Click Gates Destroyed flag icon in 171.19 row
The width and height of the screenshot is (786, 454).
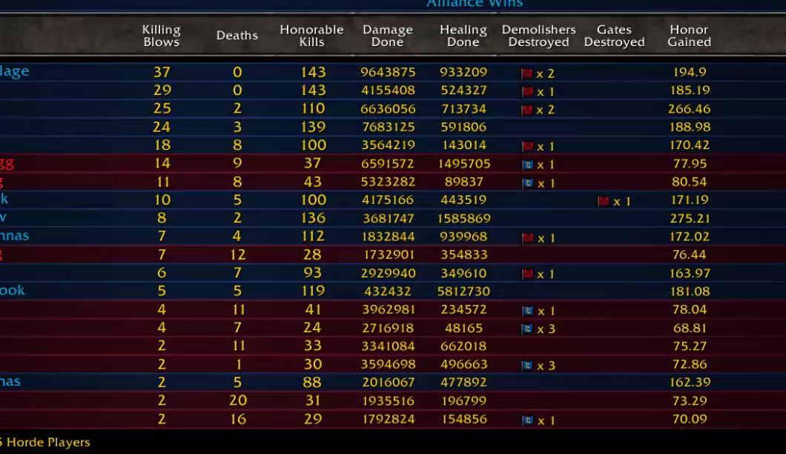tap(603, 201)
